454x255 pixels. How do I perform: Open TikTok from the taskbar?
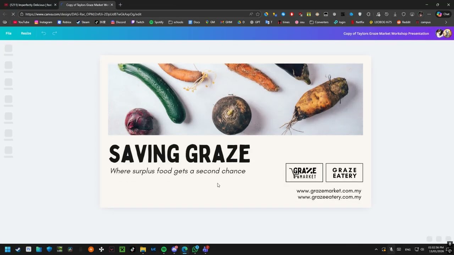tap(133, 249)
